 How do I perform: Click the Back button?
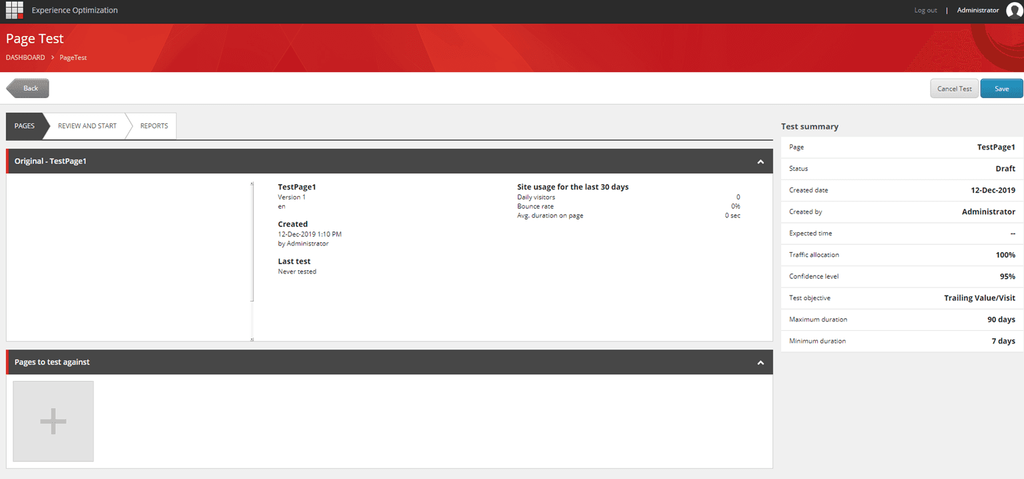click(27, 88)
